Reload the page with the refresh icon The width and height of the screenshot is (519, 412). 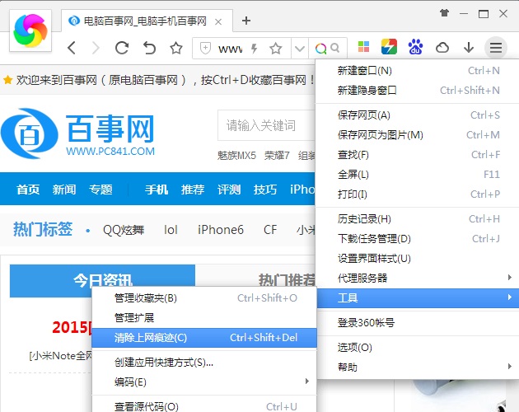point(122,48)
